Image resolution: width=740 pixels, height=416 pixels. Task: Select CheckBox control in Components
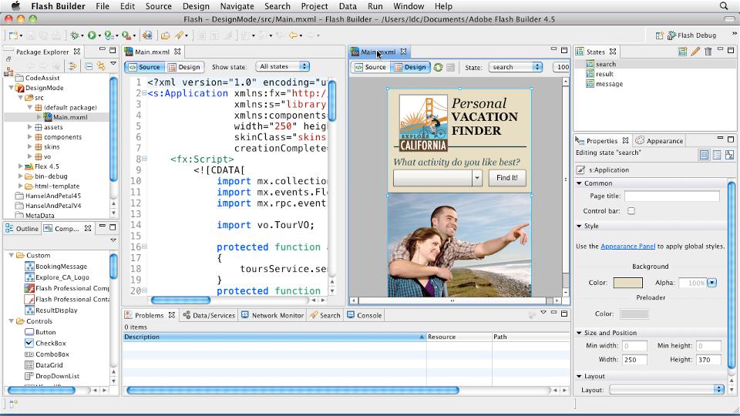(x=51, y=344)
